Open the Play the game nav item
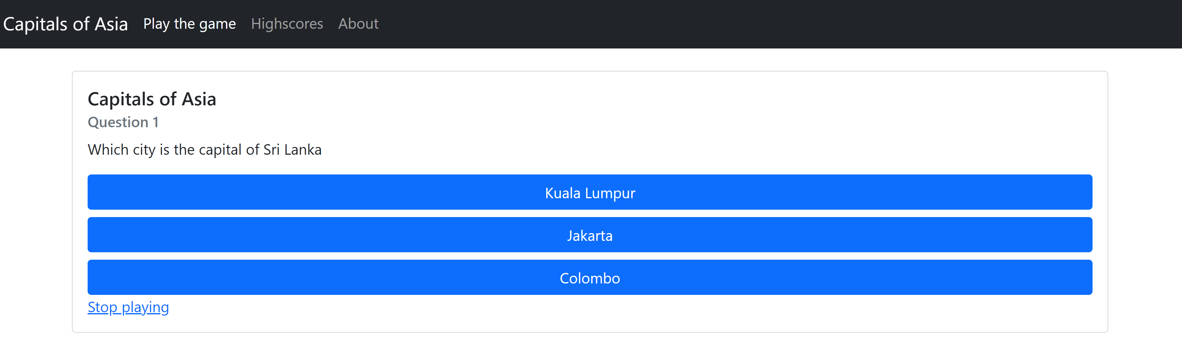 coord(189,24)
